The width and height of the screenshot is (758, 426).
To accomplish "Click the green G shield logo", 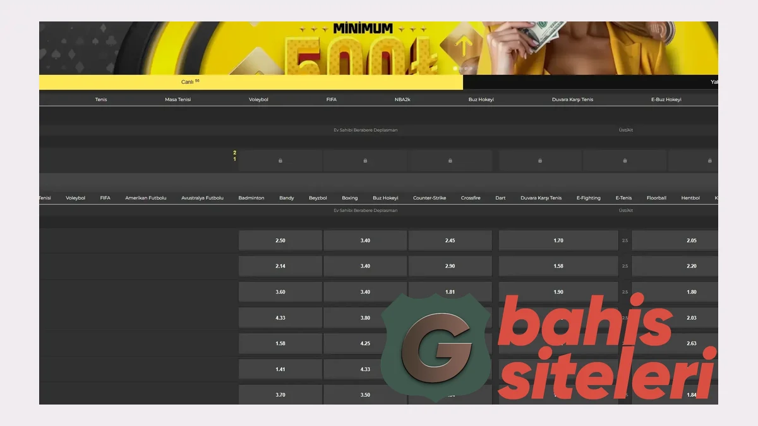I will (x=437, y=347).
